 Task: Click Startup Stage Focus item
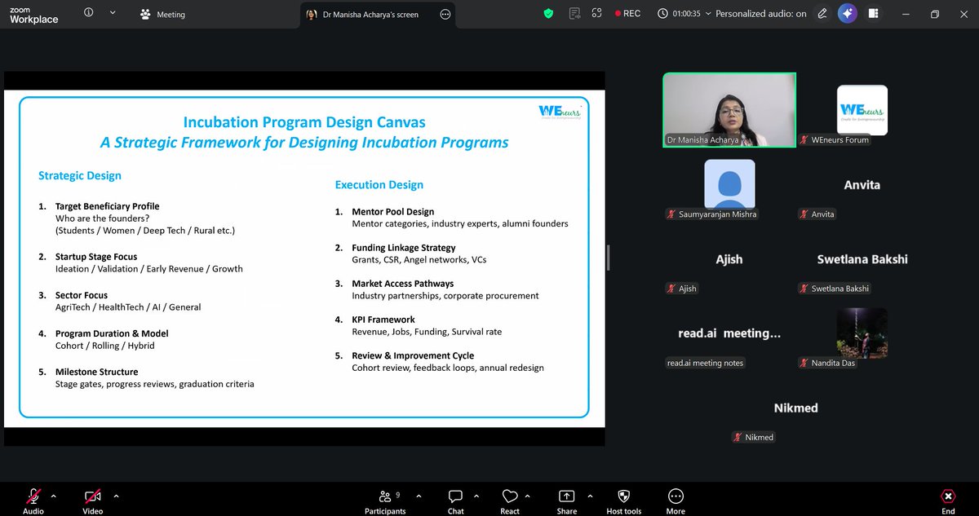pos(96,257)
